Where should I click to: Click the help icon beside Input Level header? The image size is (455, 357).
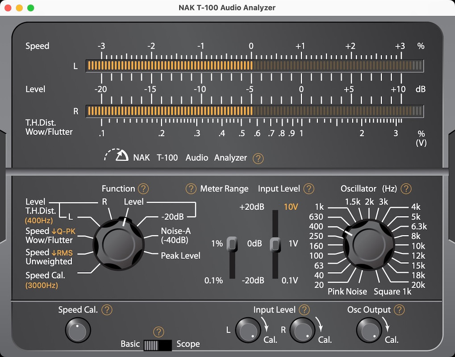coord(309,189)
